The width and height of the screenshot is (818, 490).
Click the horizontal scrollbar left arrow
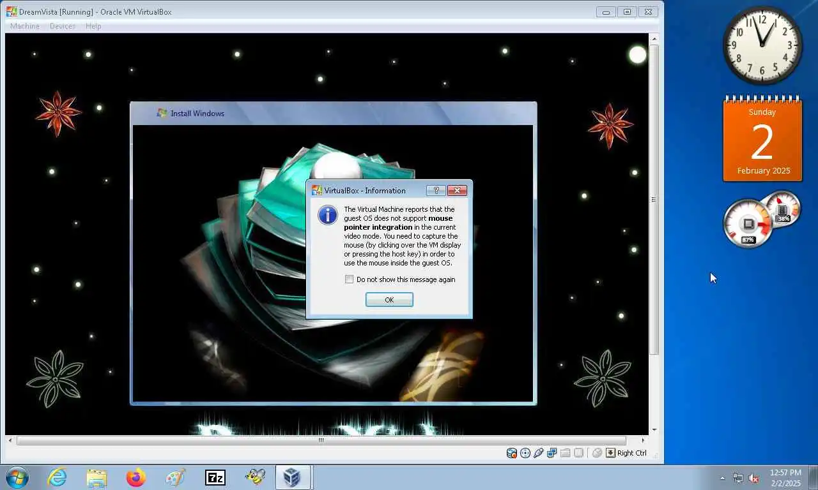10,440
